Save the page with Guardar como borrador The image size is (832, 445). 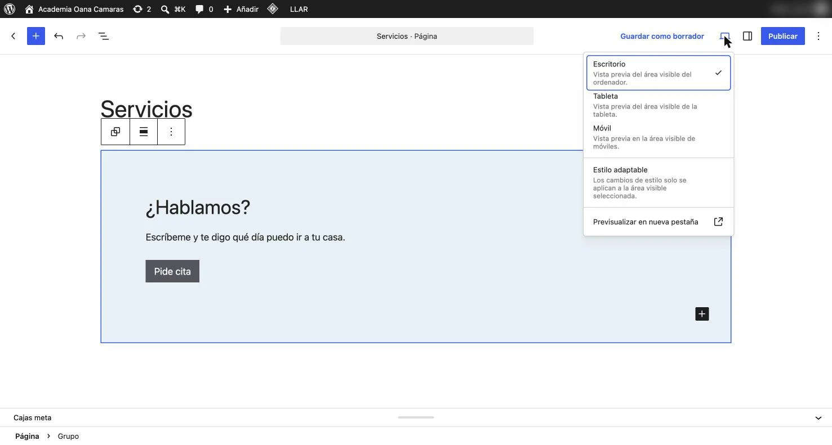(662, 36)
